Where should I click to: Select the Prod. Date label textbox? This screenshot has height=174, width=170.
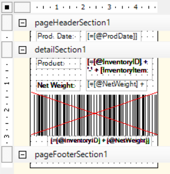58,36
